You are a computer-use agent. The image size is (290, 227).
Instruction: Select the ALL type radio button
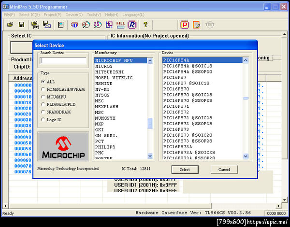(43, 82)
